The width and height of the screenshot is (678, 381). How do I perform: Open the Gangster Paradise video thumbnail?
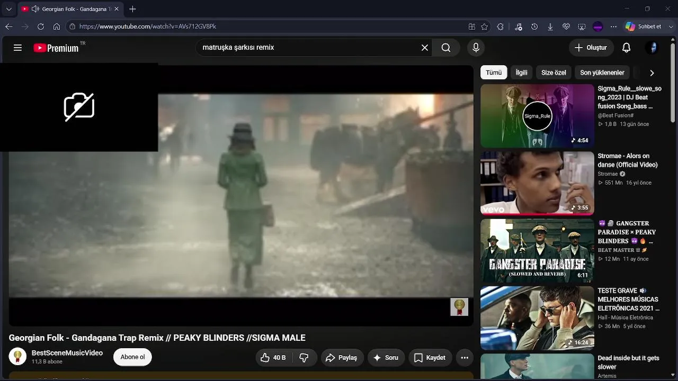[x=537, y=251]
